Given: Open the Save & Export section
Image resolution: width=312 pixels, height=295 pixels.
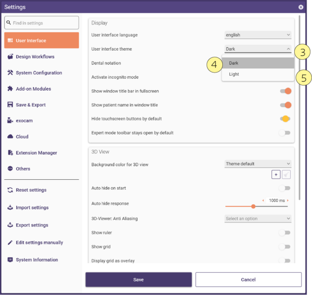Looking at the screenshot, I should coord(41,104).
